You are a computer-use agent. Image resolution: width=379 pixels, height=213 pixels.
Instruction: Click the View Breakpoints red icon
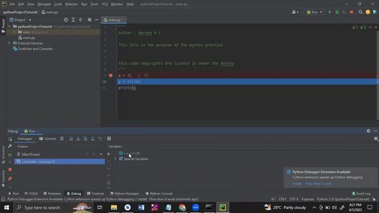pyautogui.click(x=10, y=179)
